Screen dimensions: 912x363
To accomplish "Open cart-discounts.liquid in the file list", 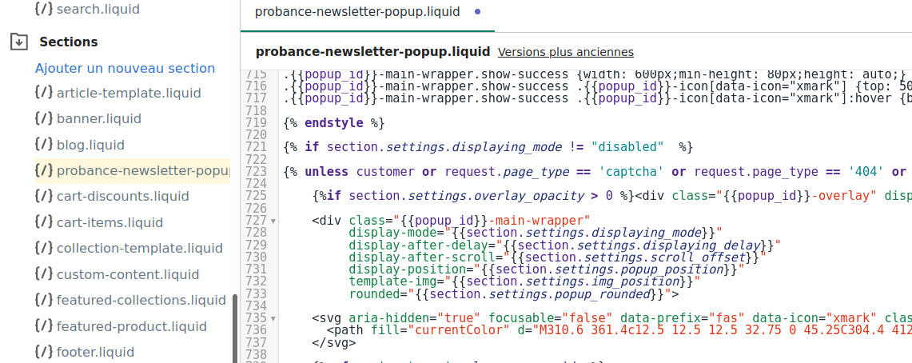I will (x=122, y=196).
